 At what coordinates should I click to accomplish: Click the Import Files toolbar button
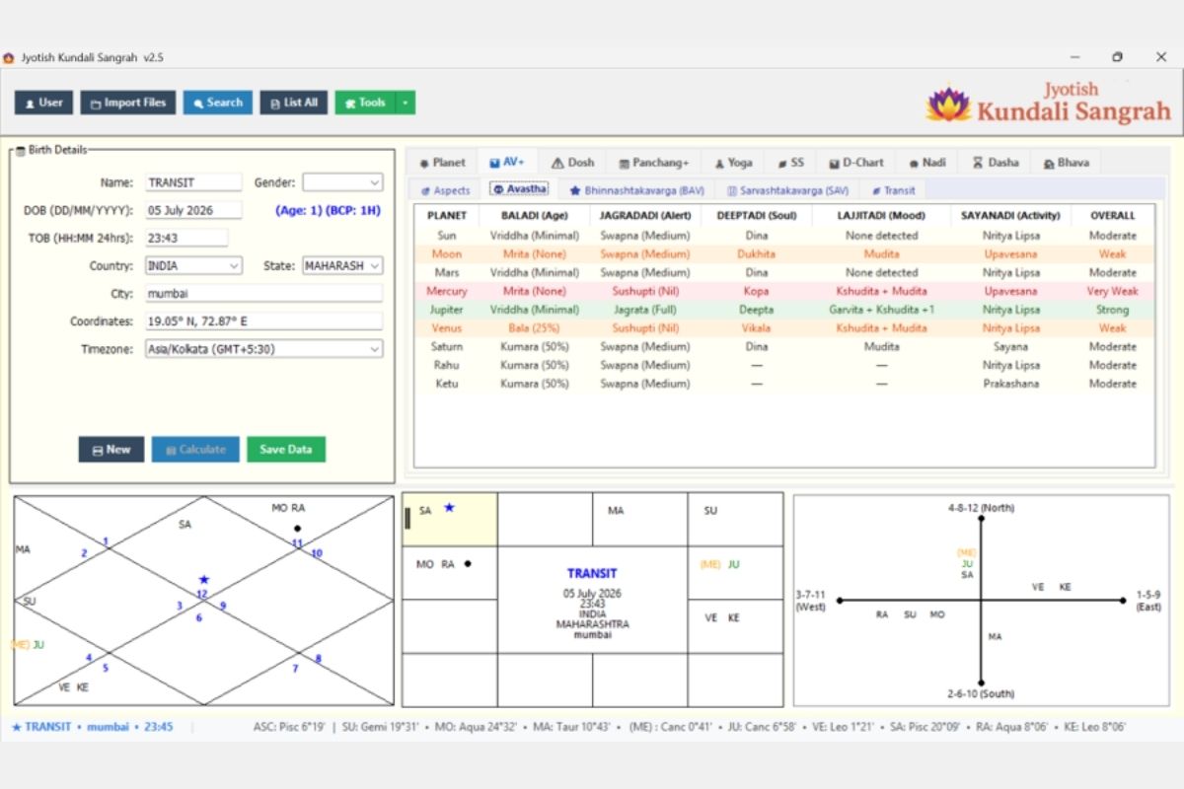128,103
